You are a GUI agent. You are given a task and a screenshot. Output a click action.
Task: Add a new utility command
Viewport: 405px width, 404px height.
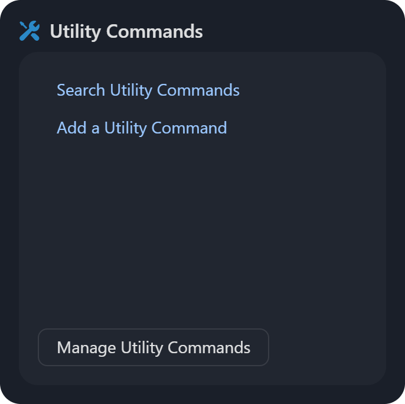[142, 128]
